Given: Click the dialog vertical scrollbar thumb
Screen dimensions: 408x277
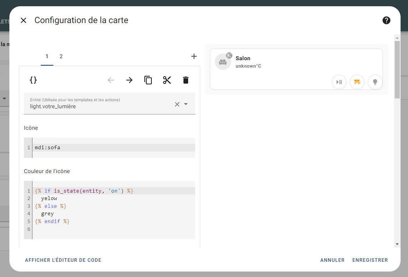Looking at the screenshot, I should 397,70.
